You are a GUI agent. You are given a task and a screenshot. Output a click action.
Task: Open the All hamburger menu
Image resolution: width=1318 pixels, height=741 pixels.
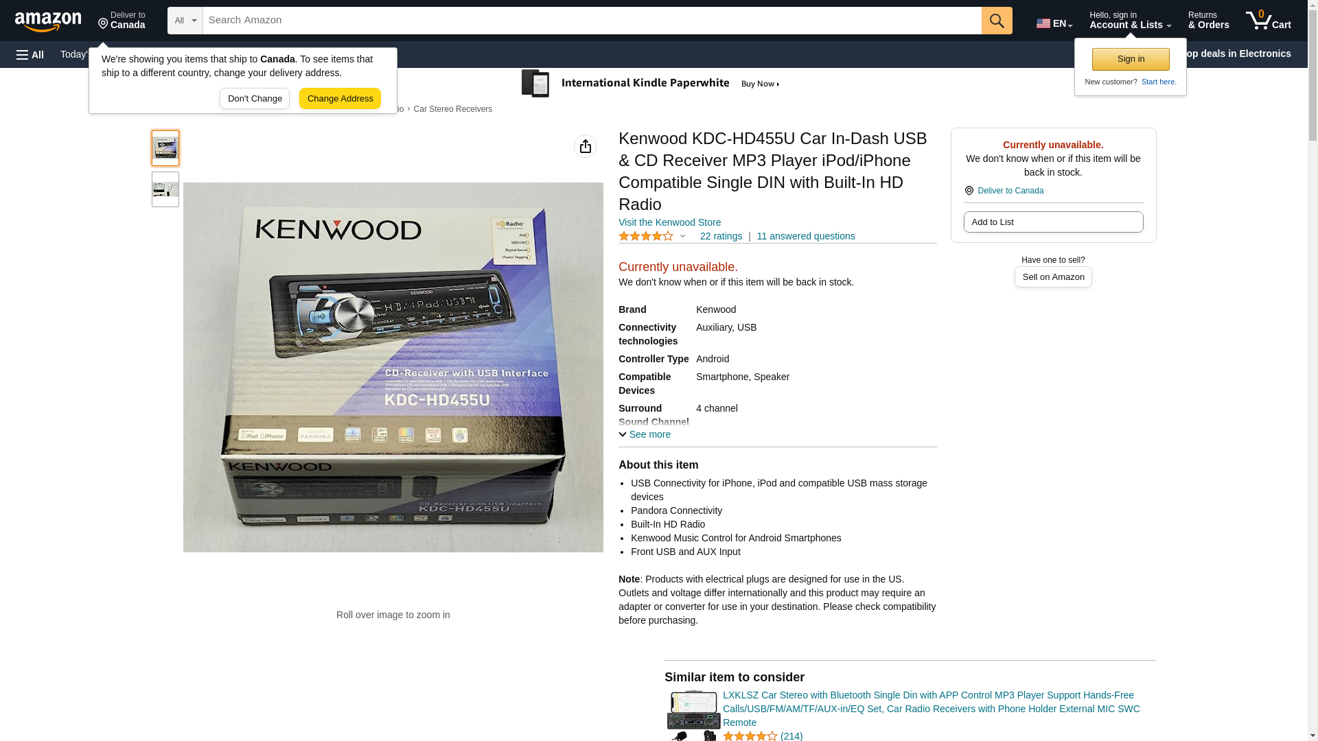30,55
